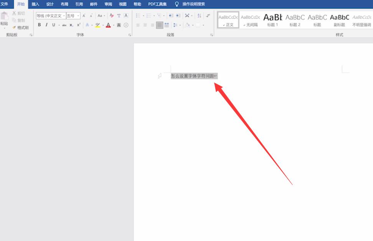This screenshot has height=241, width=373.
Task: Click the 剪切 (Cut) button
Action: (18, 13)
